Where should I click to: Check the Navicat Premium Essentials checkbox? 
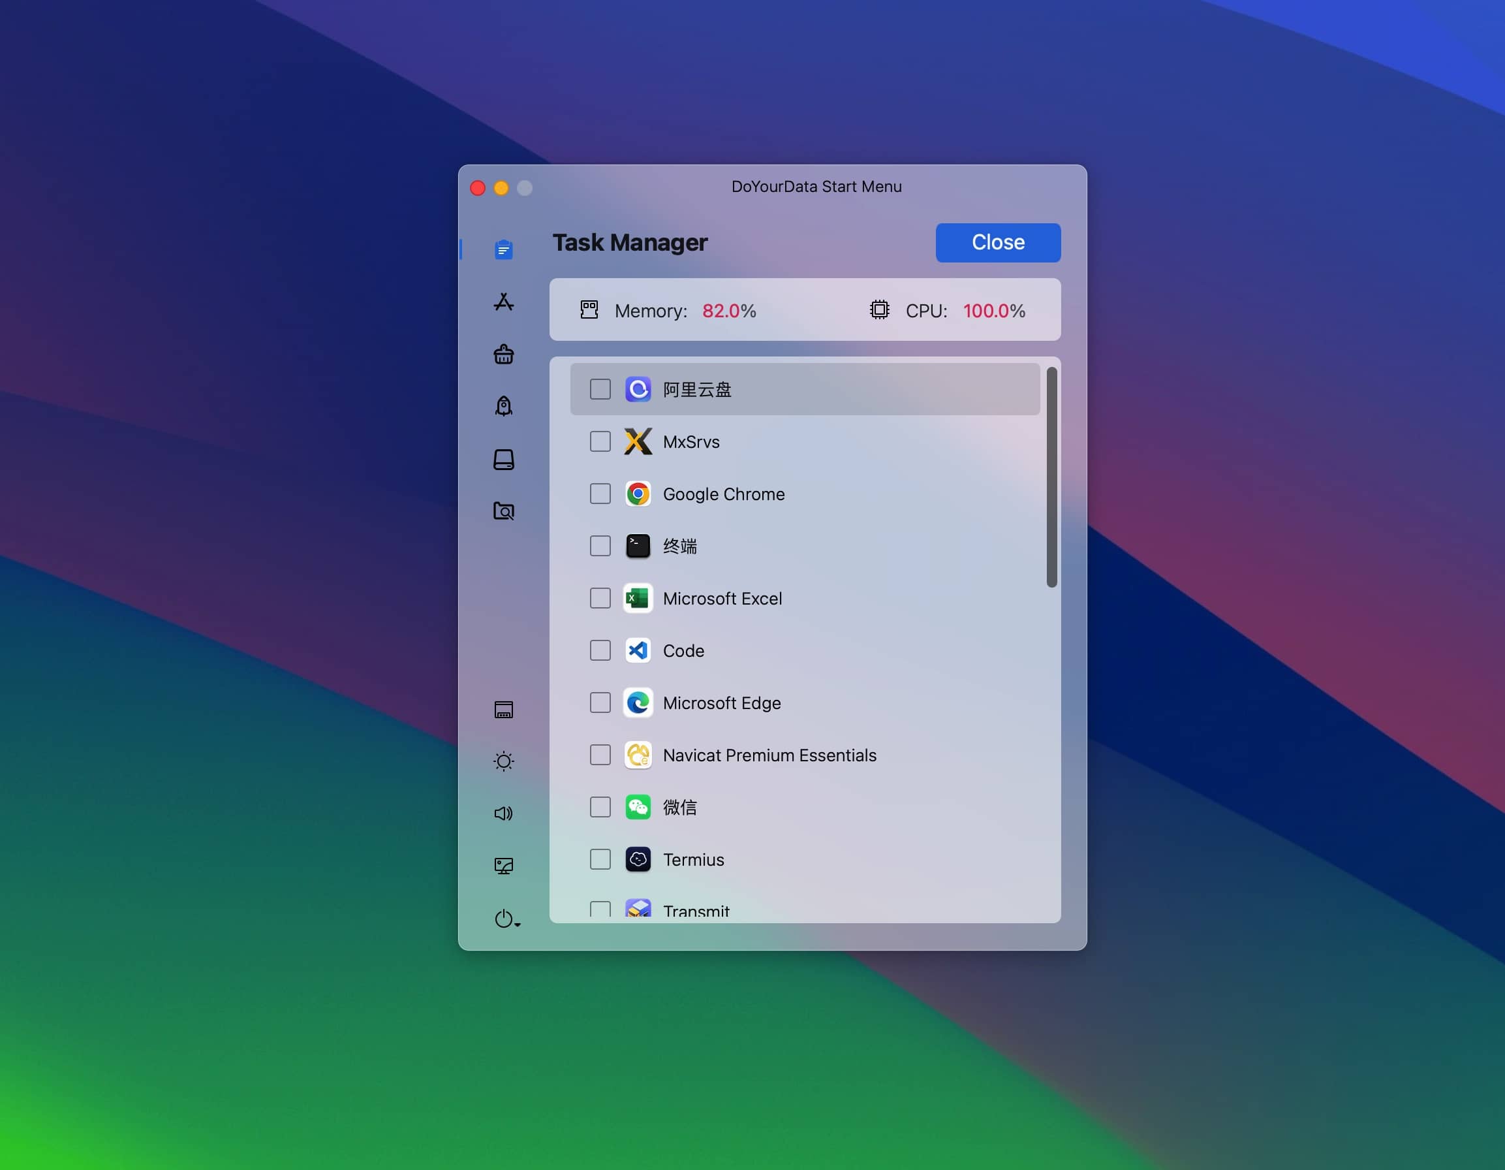click(600, 755)
